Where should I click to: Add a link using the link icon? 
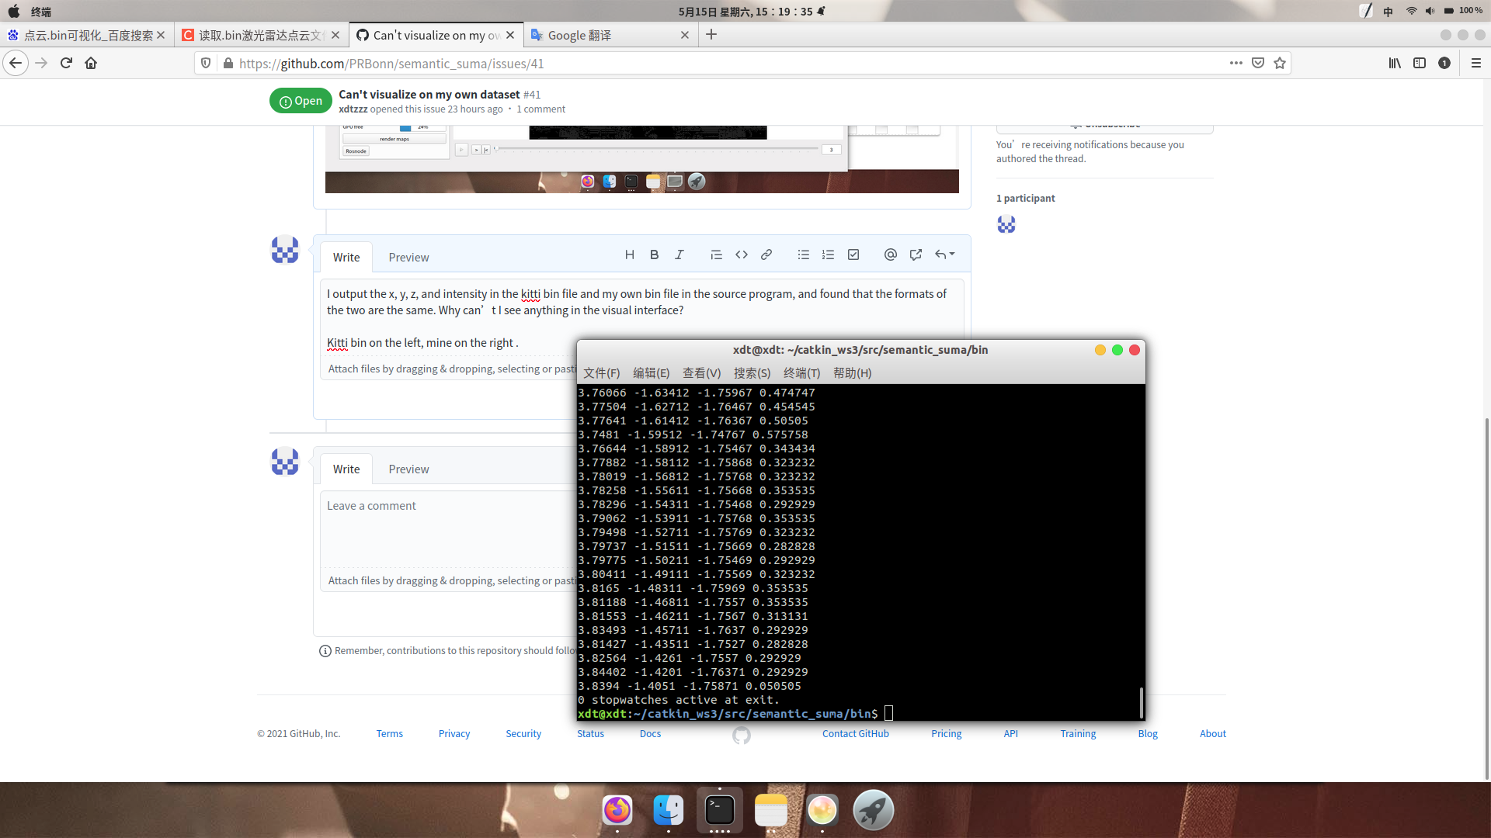coord(766,255)
